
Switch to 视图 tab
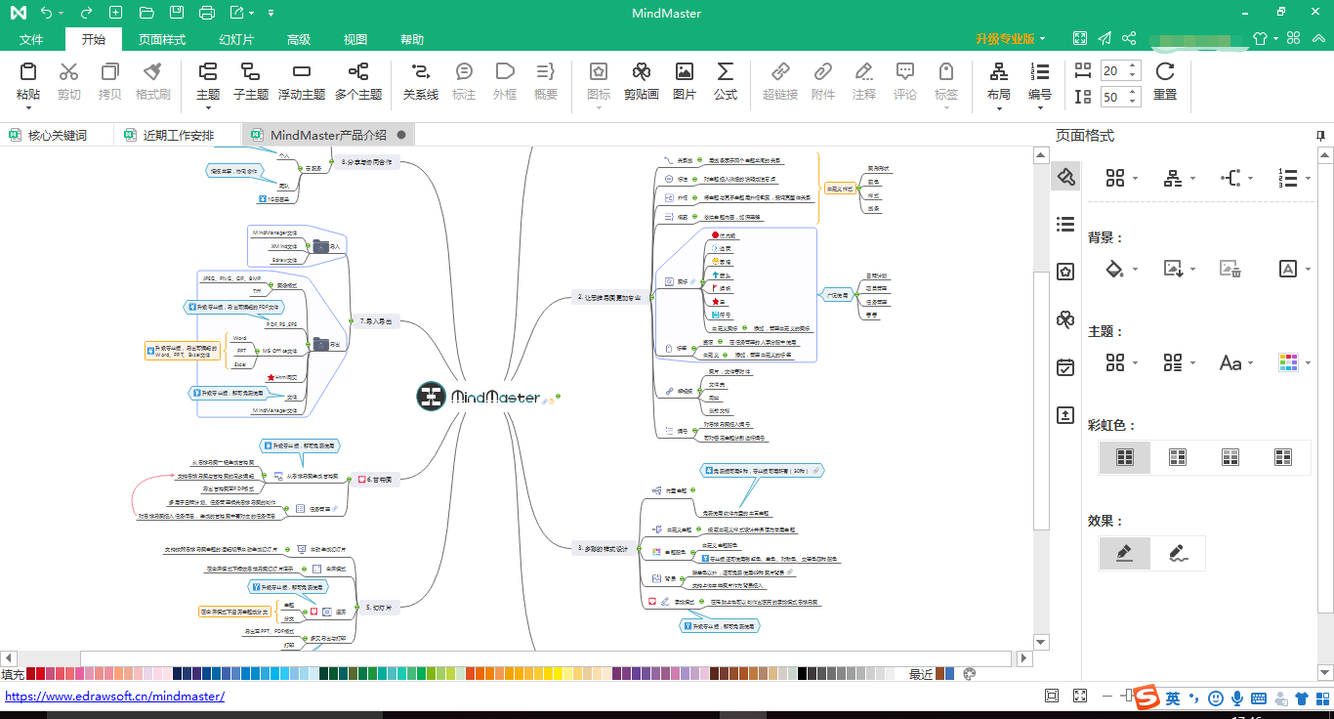click(355, 40)
